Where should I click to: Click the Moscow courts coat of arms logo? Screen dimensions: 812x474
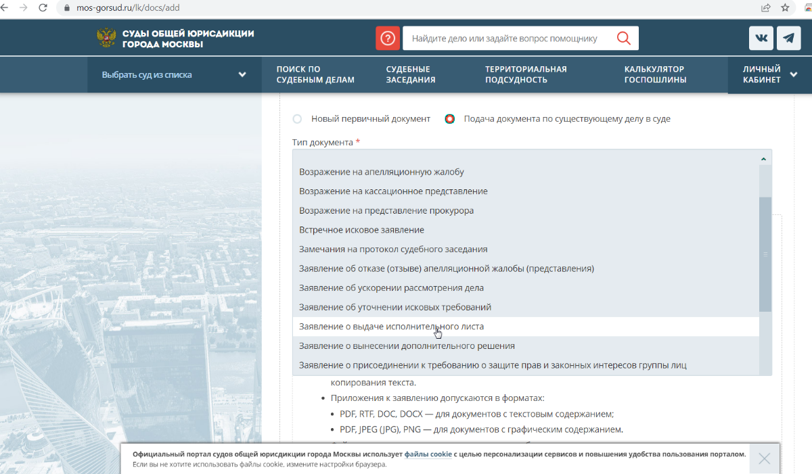click(x=106, y=38)
